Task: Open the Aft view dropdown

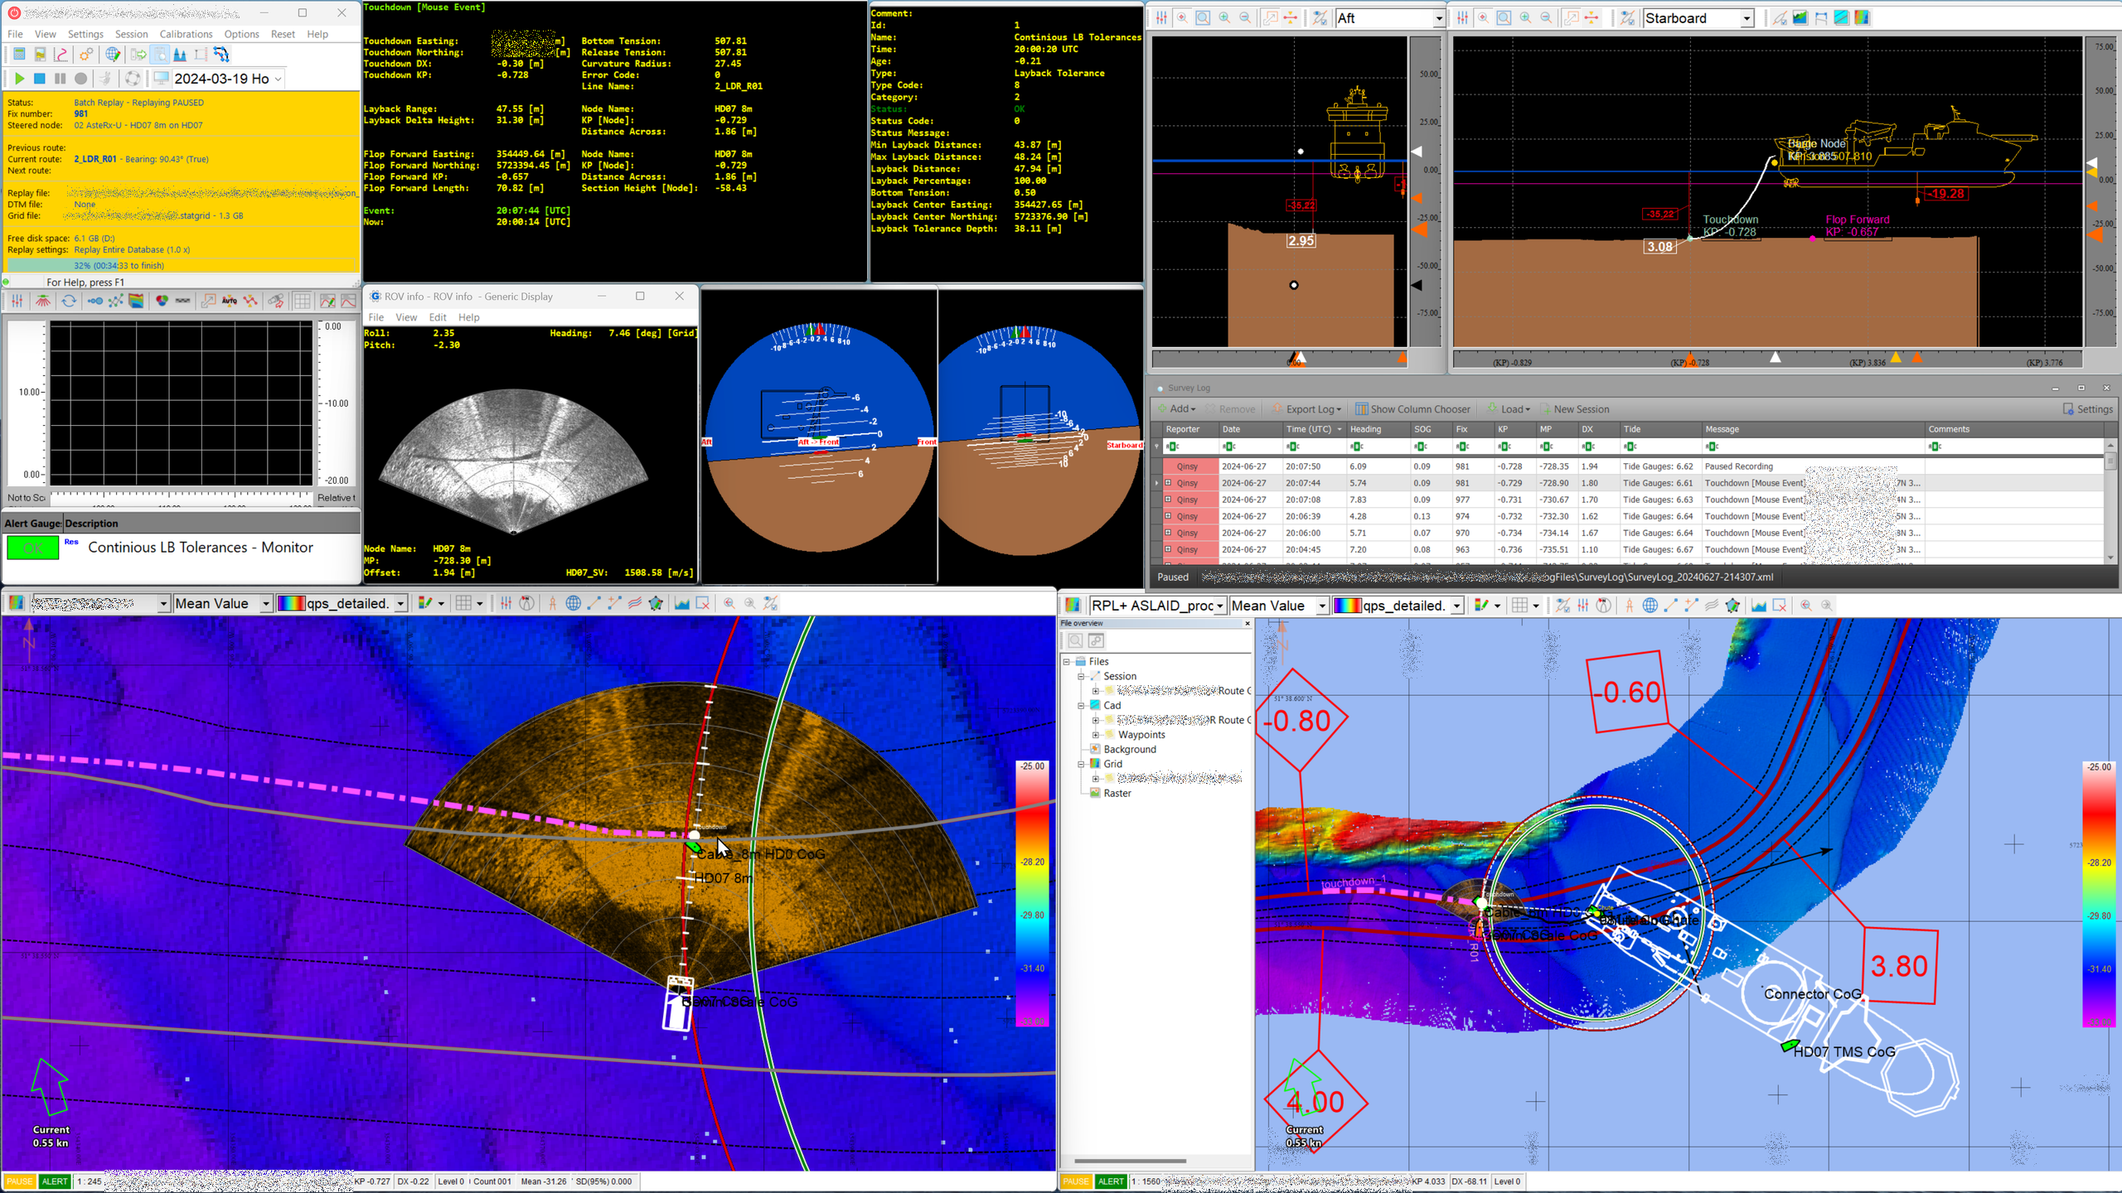Action: tap(1437, 18)
